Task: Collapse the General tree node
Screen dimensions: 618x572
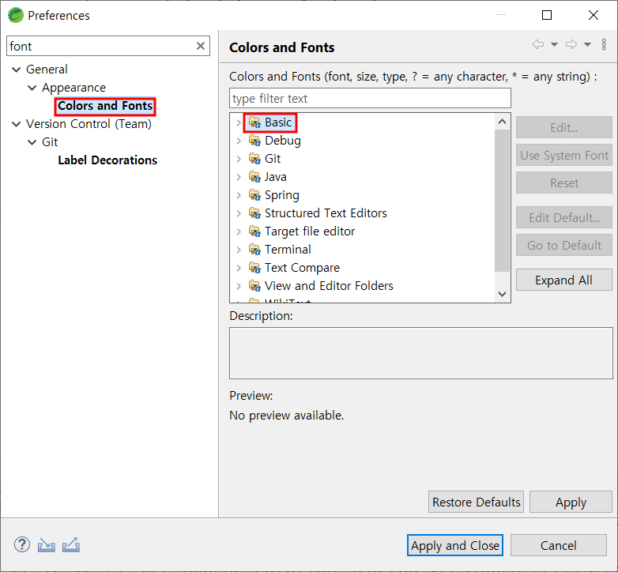Action: (x=16, y=70)
